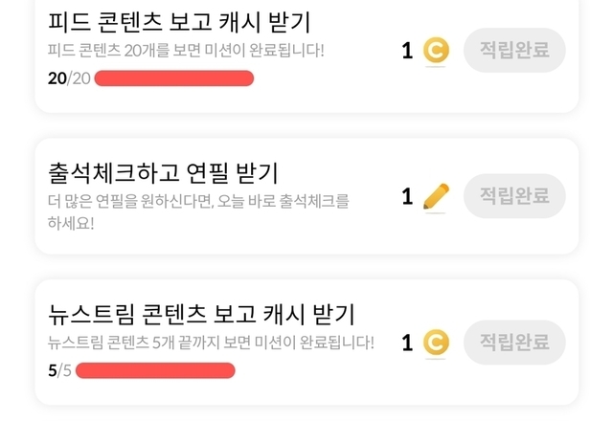Click the 20/20 progress counter text

(68, 78)
